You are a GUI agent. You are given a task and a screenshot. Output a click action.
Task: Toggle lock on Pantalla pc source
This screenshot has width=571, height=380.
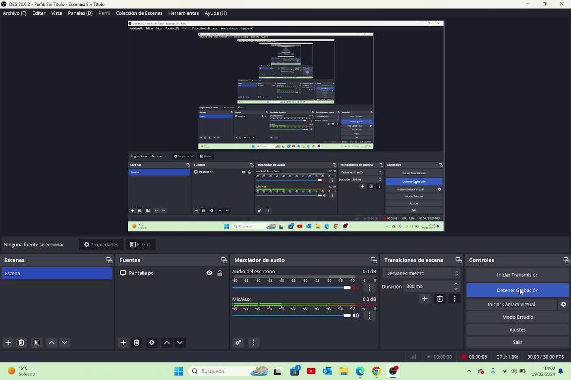[220, 273]
